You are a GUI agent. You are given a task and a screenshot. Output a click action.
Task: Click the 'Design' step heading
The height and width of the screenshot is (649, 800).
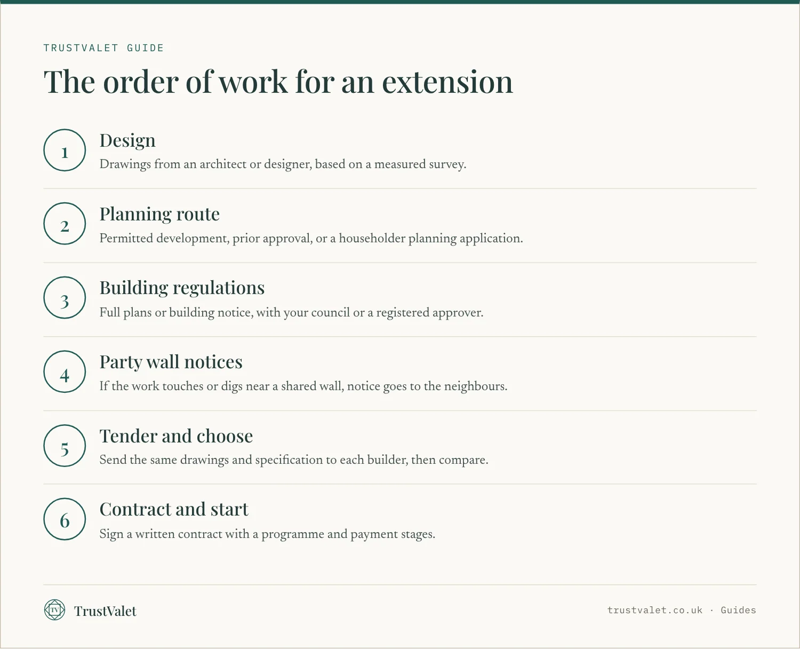(x=127, y=141)
